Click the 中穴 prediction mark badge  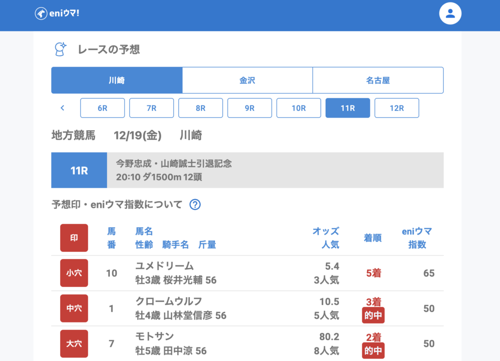pos(74,308)
